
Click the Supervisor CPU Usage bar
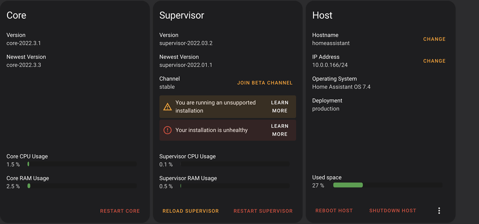tap(235, 164)
